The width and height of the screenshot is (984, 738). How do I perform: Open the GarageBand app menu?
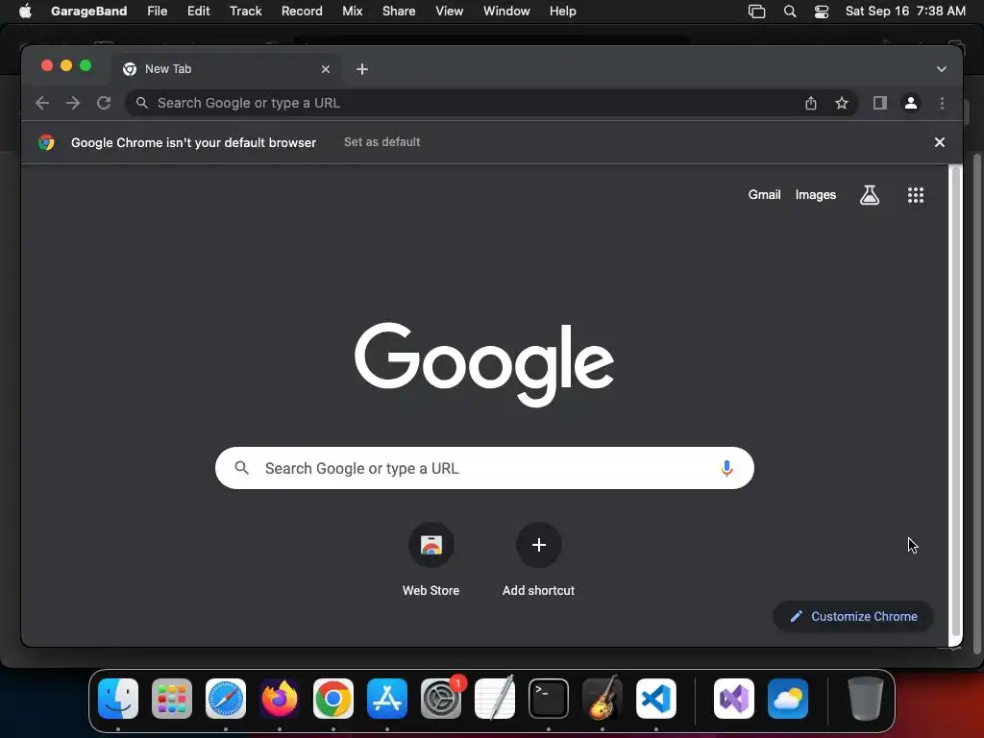(x=88, y=11)
